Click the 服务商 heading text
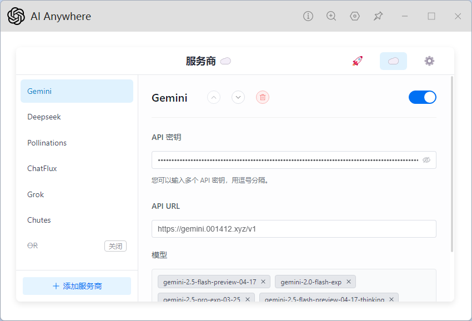The height and width of the screenshot is (321, 472). pos(201,61)
